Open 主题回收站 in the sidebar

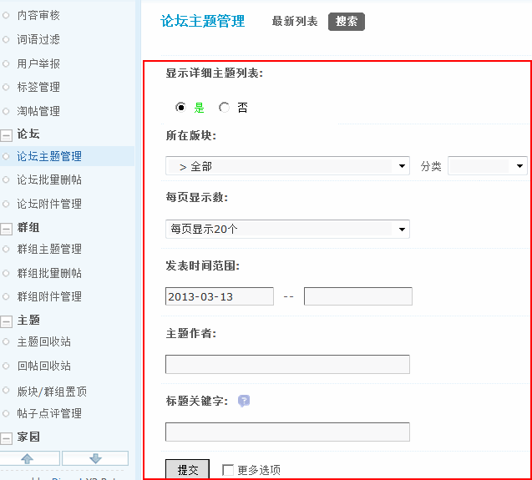click(x=43, y=342)
